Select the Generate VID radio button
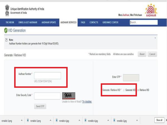 pos(124,90)
